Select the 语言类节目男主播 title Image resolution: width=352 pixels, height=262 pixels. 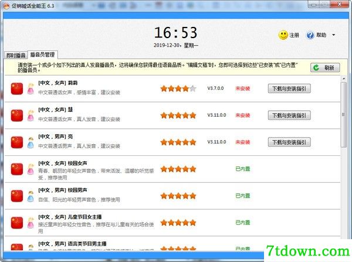[72, 244]
